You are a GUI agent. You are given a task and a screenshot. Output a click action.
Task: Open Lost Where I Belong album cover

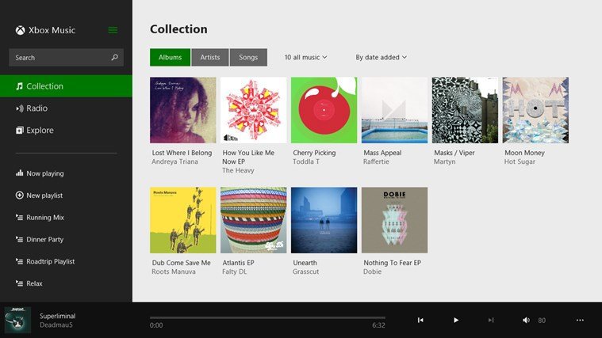[x=182, y=110]
